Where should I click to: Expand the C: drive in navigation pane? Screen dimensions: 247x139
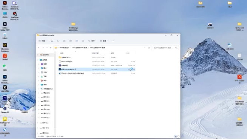point(39,89)
